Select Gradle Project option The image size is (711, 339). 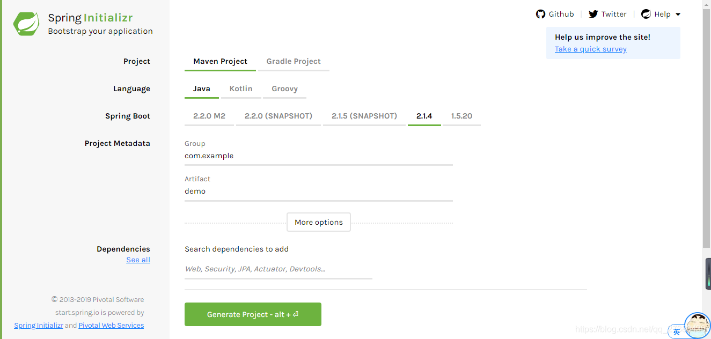pos(294,61)
